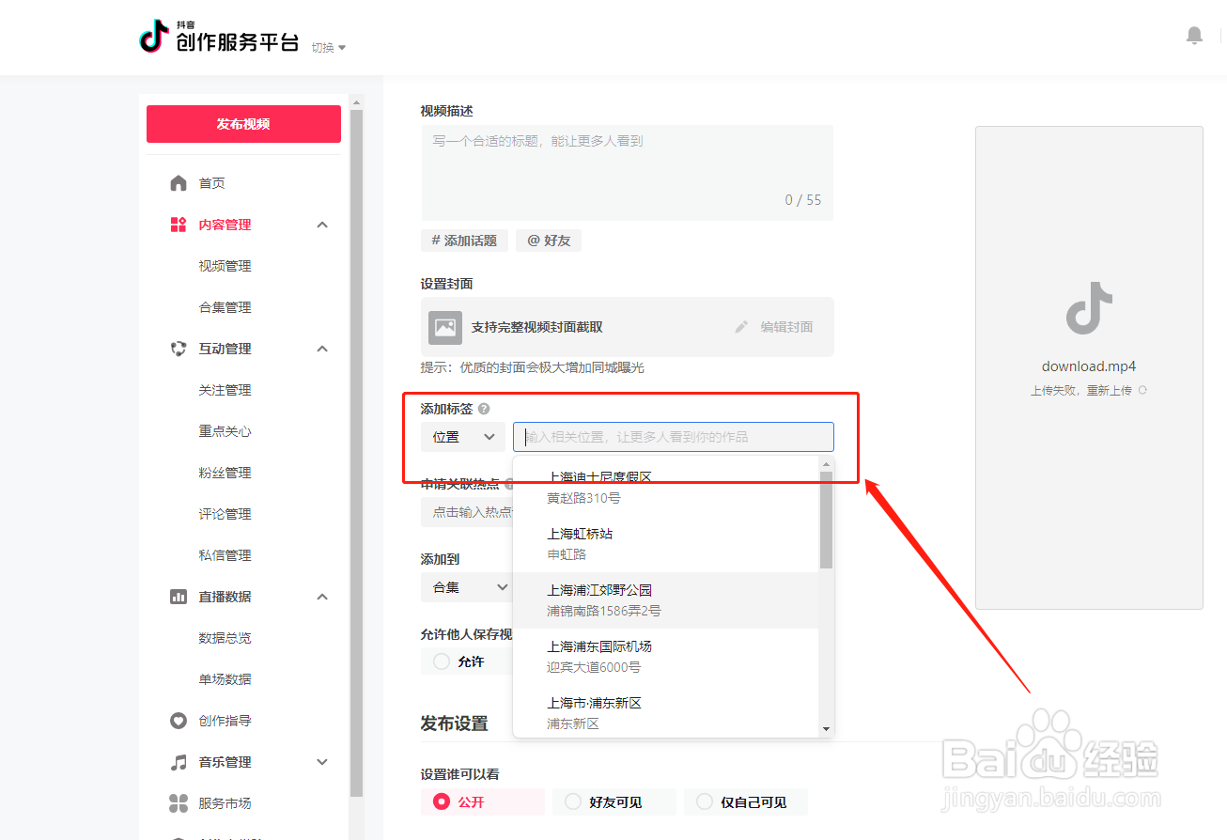Click the re-upload refresh icon
1227x840 pixels.
point(1142,390)
